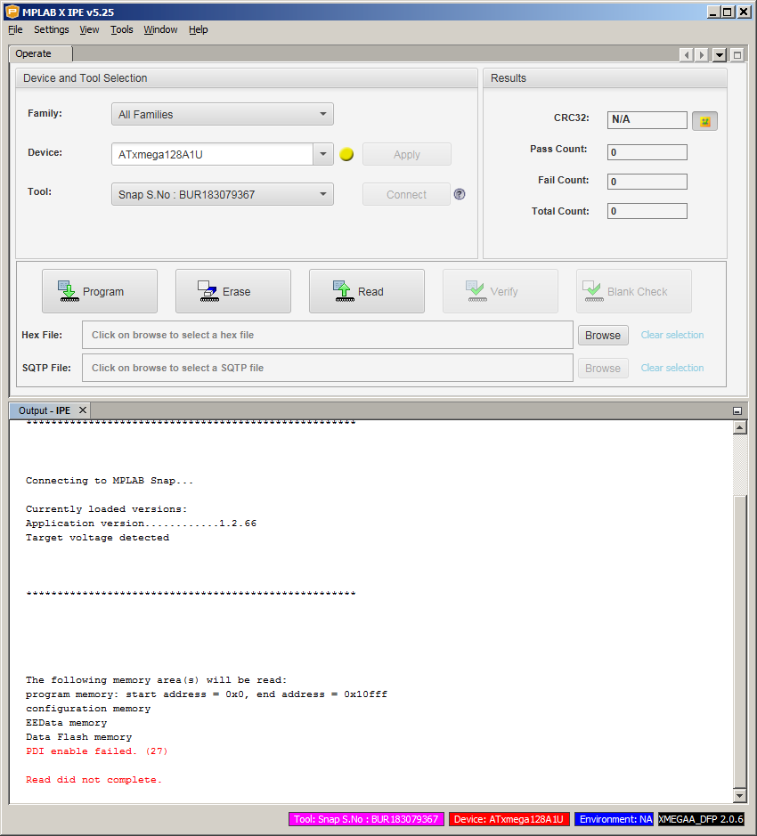Open the Window menu
Viewport: 757px width, 836px height.
coord(160,30)
